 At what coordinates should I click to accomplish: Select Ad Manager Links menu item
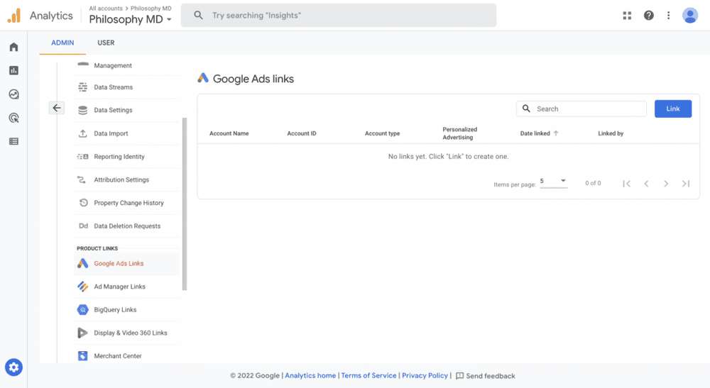coord(127,287)
